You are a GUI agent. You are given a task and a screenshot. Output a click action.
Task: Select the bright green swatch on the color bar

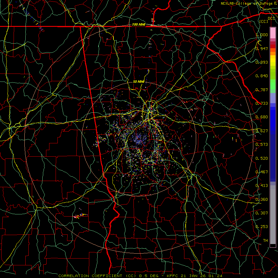click(x=273, y=84)
